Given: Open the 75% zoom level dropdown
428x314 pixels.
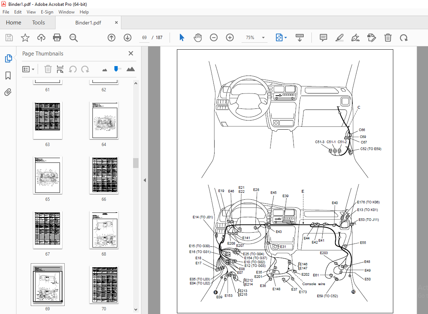Looking at the screenshot, I should (254, 38).
